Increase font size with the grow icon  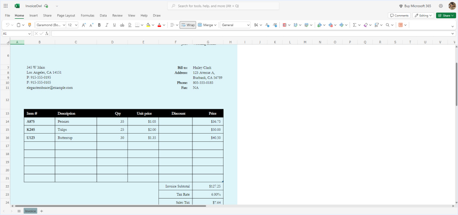(83, 25)
